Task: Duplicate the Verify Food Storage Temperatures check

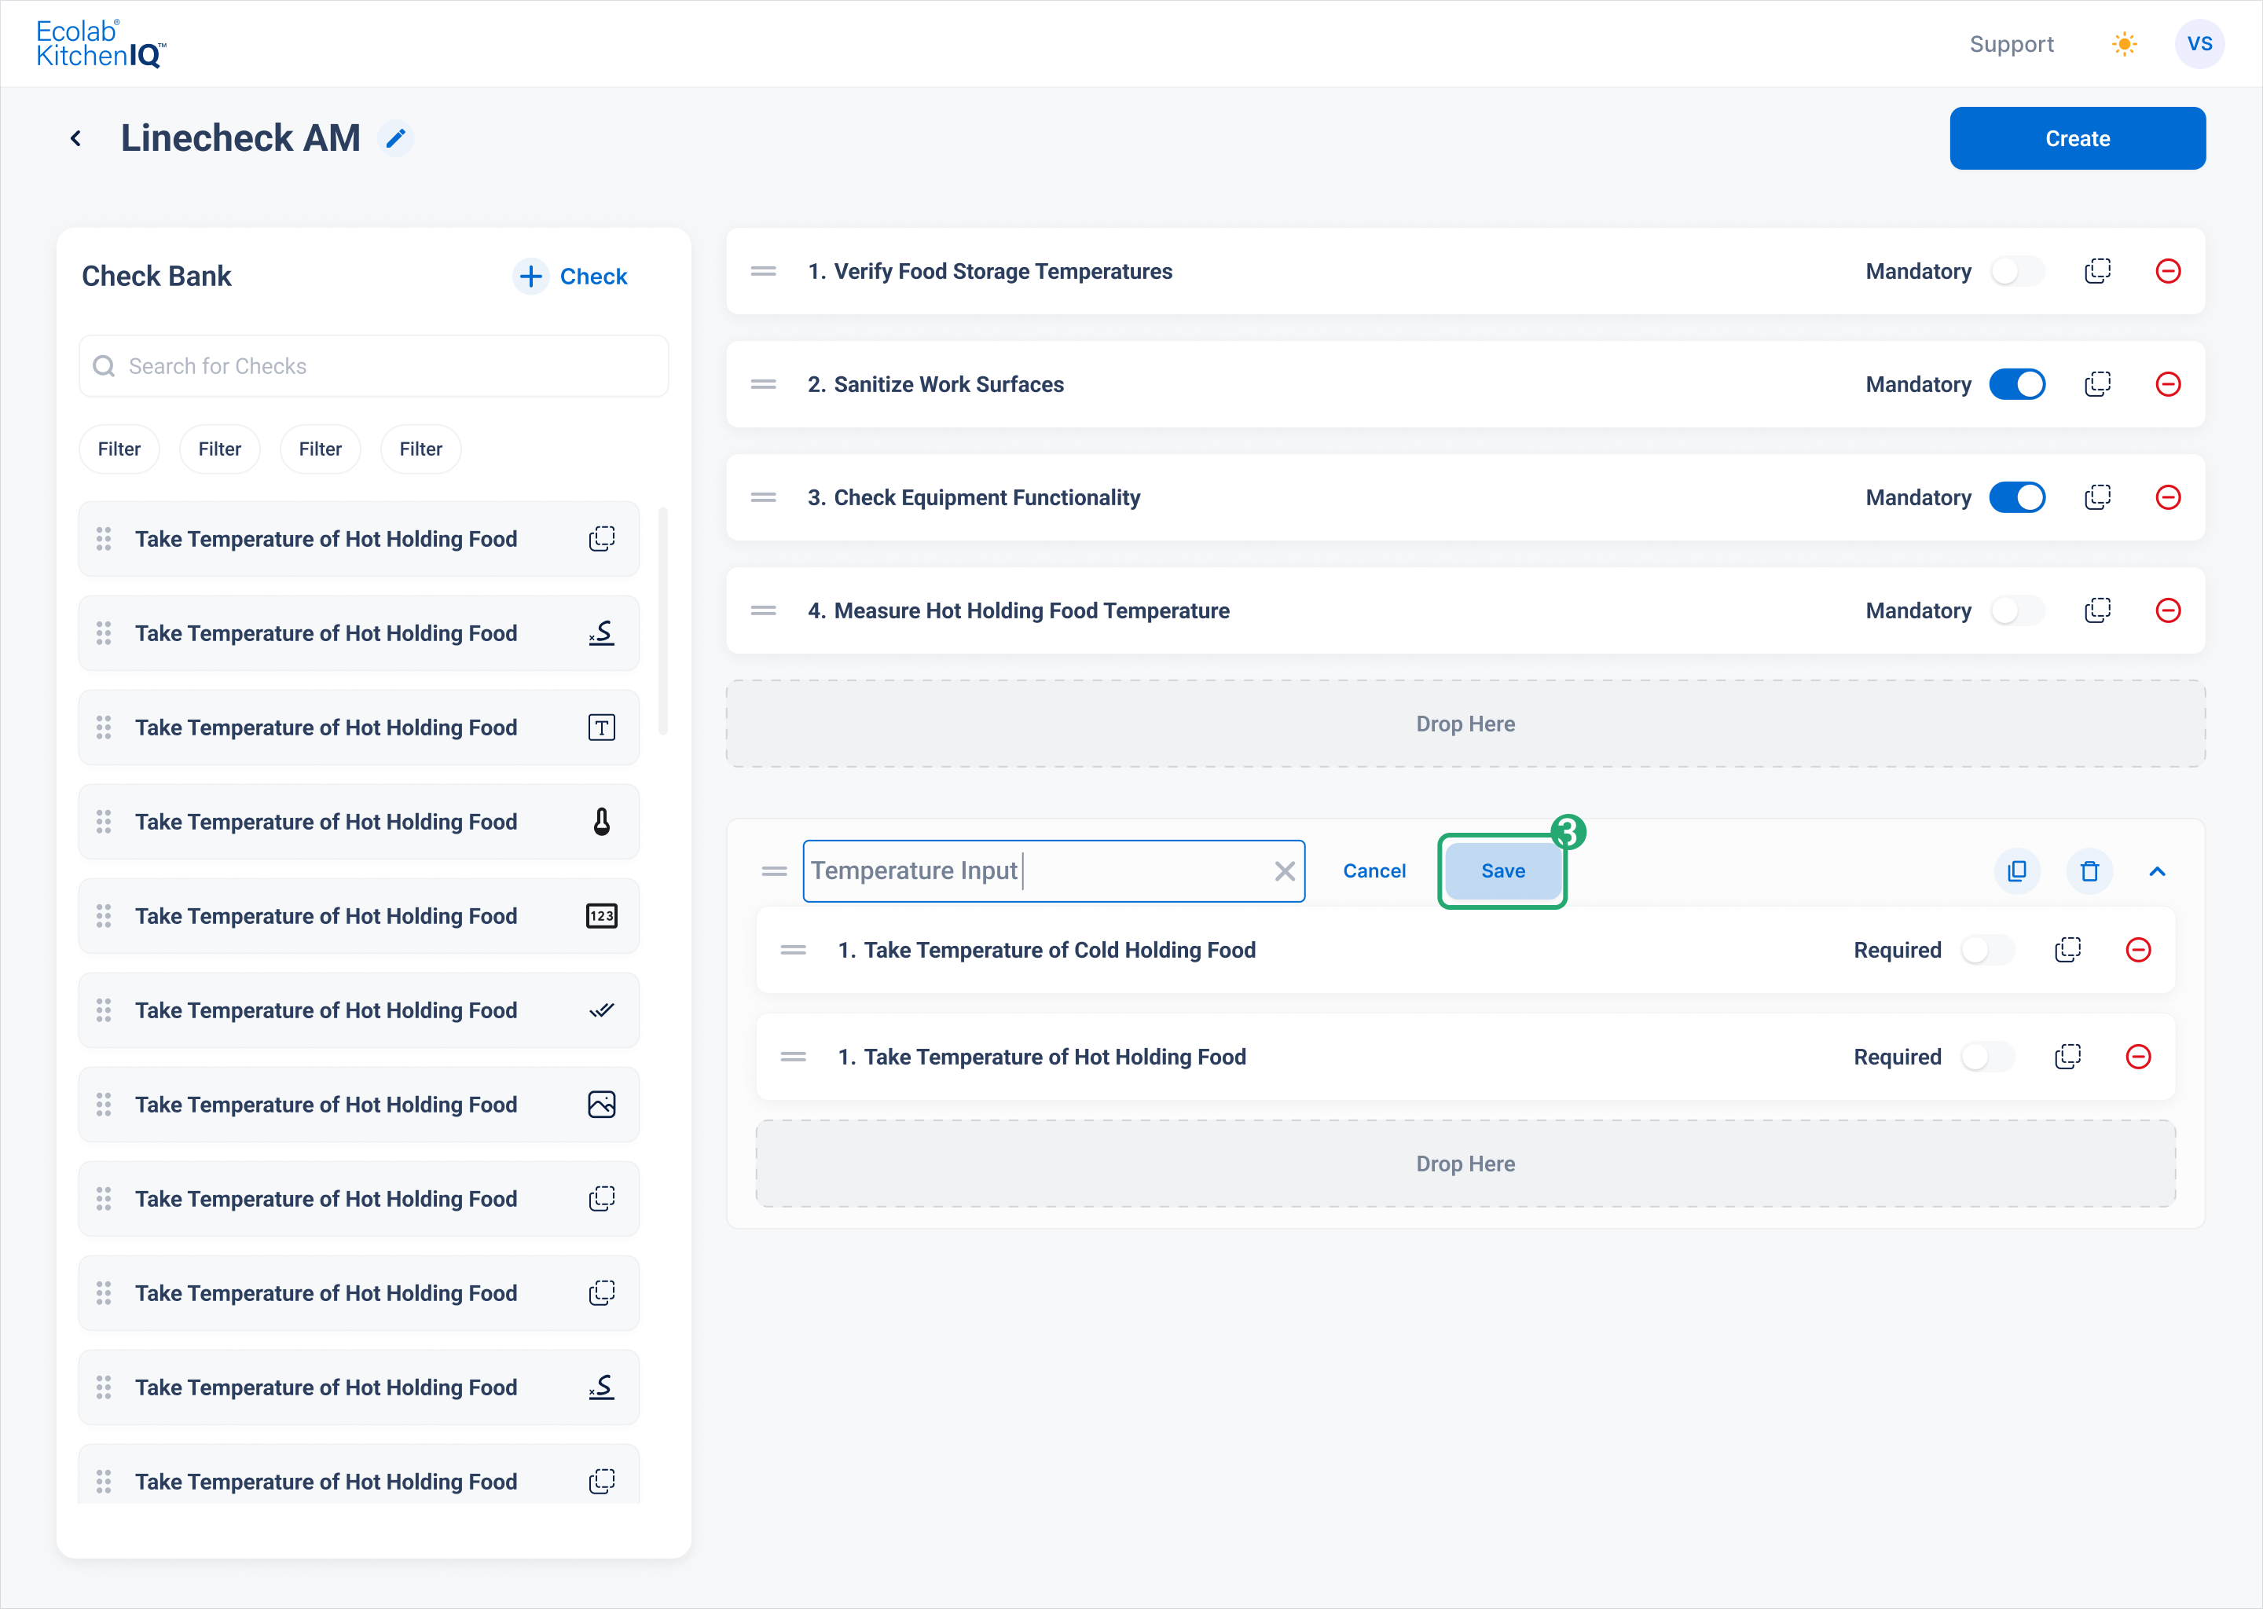Action: pos(2097,272)
